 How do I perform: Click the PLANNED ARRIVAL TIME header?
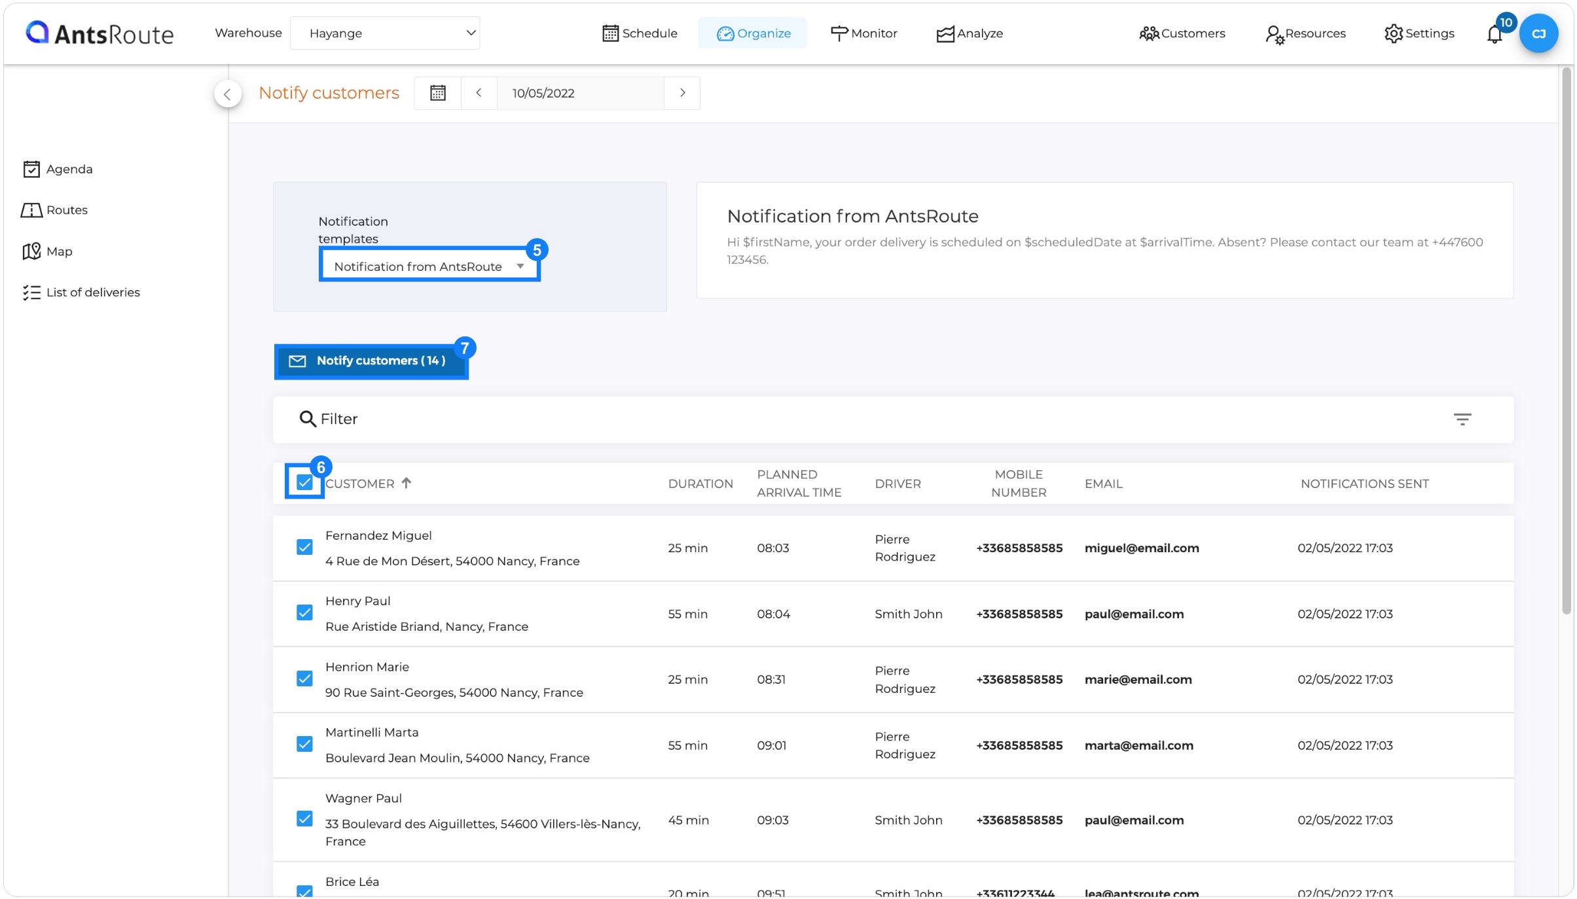pos(799,484)
